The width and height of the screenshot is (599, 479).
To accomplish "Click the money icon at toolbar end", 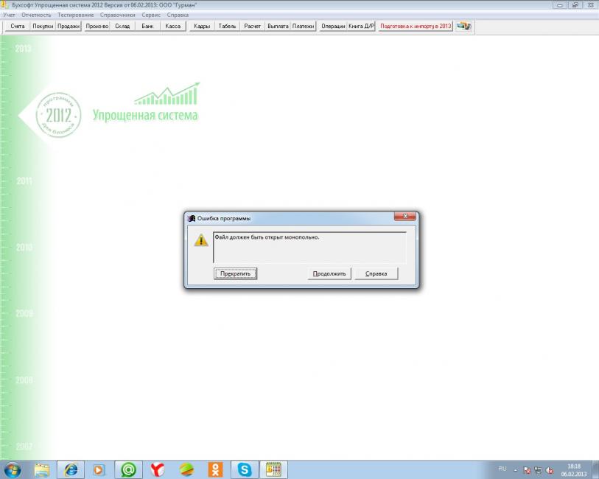I will coord(464,26).
